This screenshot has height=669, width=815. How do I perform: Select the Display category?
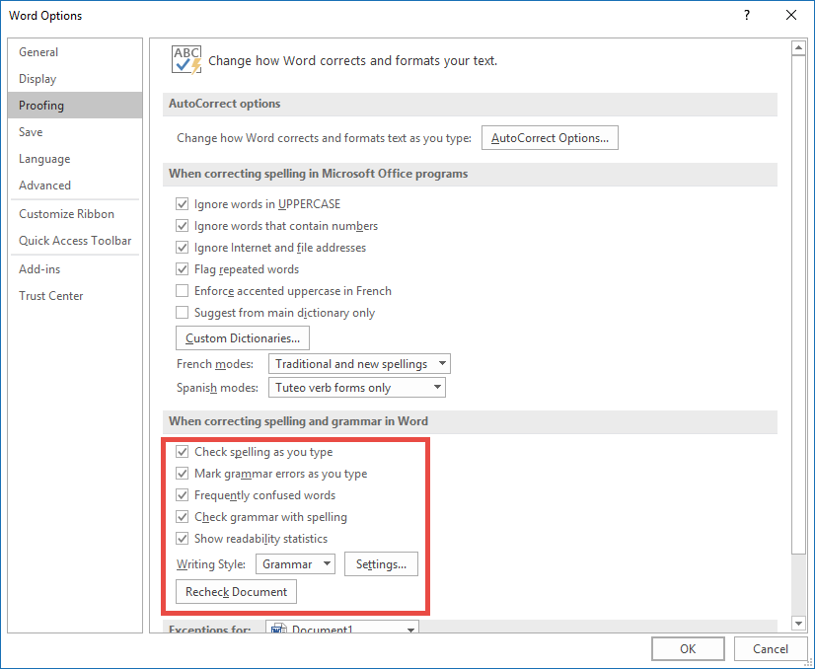(x=75, y=79)
